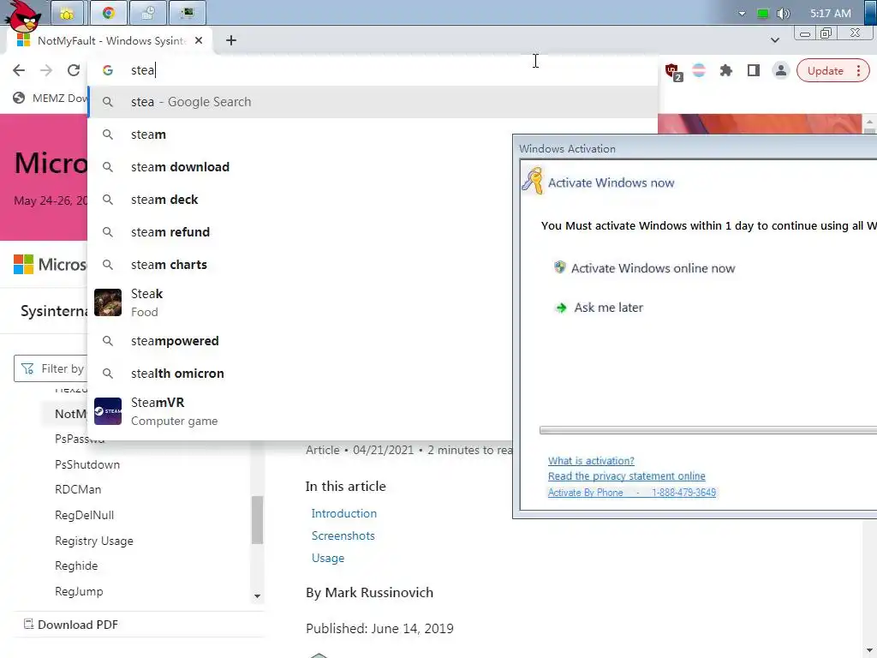
Task: Click the Activation dialog progress bar
Action: (x=708, y=430)
